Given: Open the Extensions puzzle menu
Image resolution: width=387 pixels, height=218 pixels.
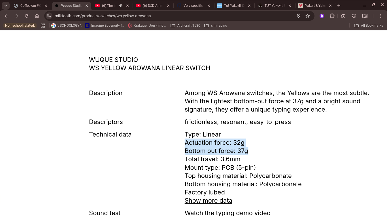Looking at the screenshot, I should (x=332, y=16).
